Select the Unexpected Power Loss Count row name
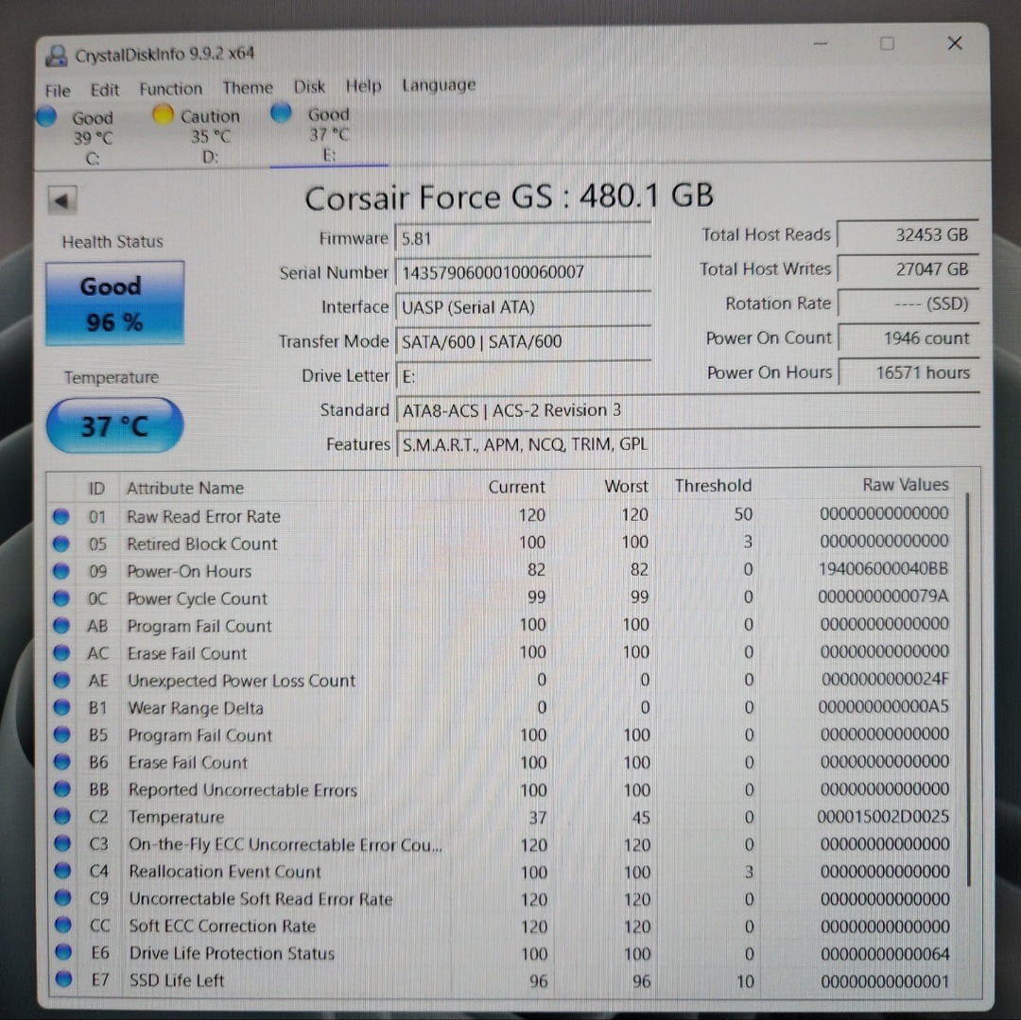Image resolution: width=1021 pixels, height=1020 pixels. point(242,681)
